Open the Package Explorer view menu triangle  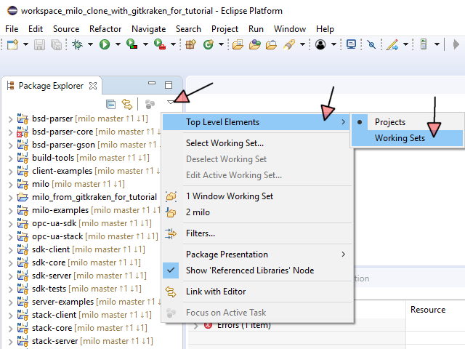(170, 103)
